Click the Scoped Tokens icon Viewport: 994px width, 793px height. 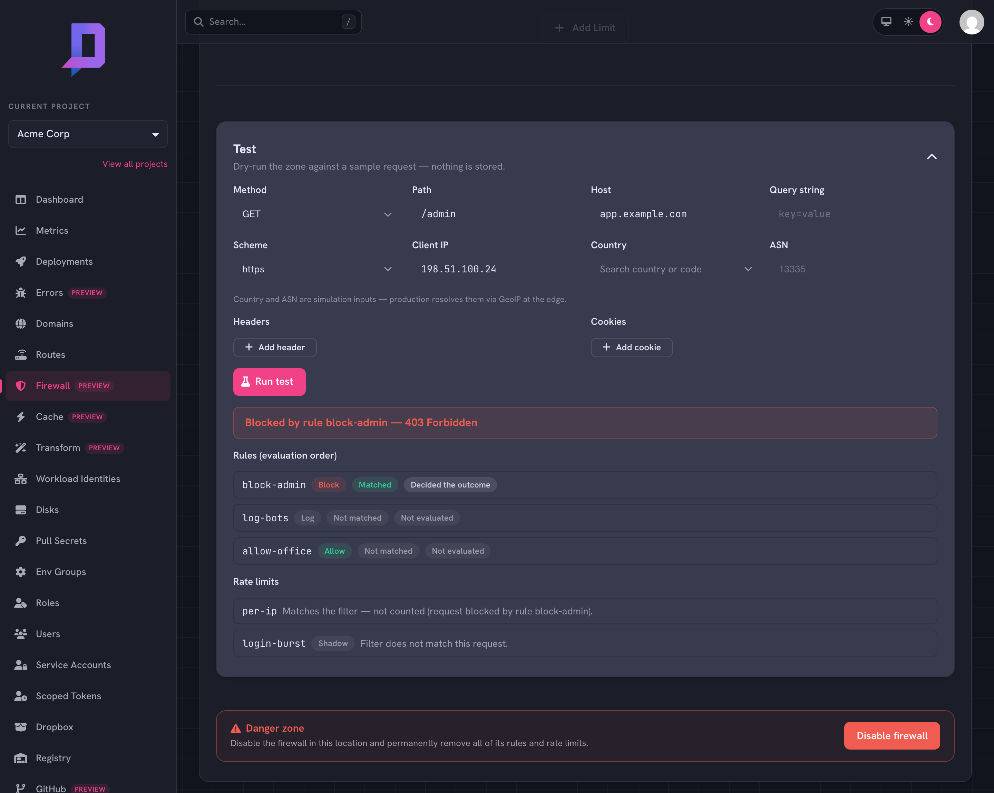[21, 696]
